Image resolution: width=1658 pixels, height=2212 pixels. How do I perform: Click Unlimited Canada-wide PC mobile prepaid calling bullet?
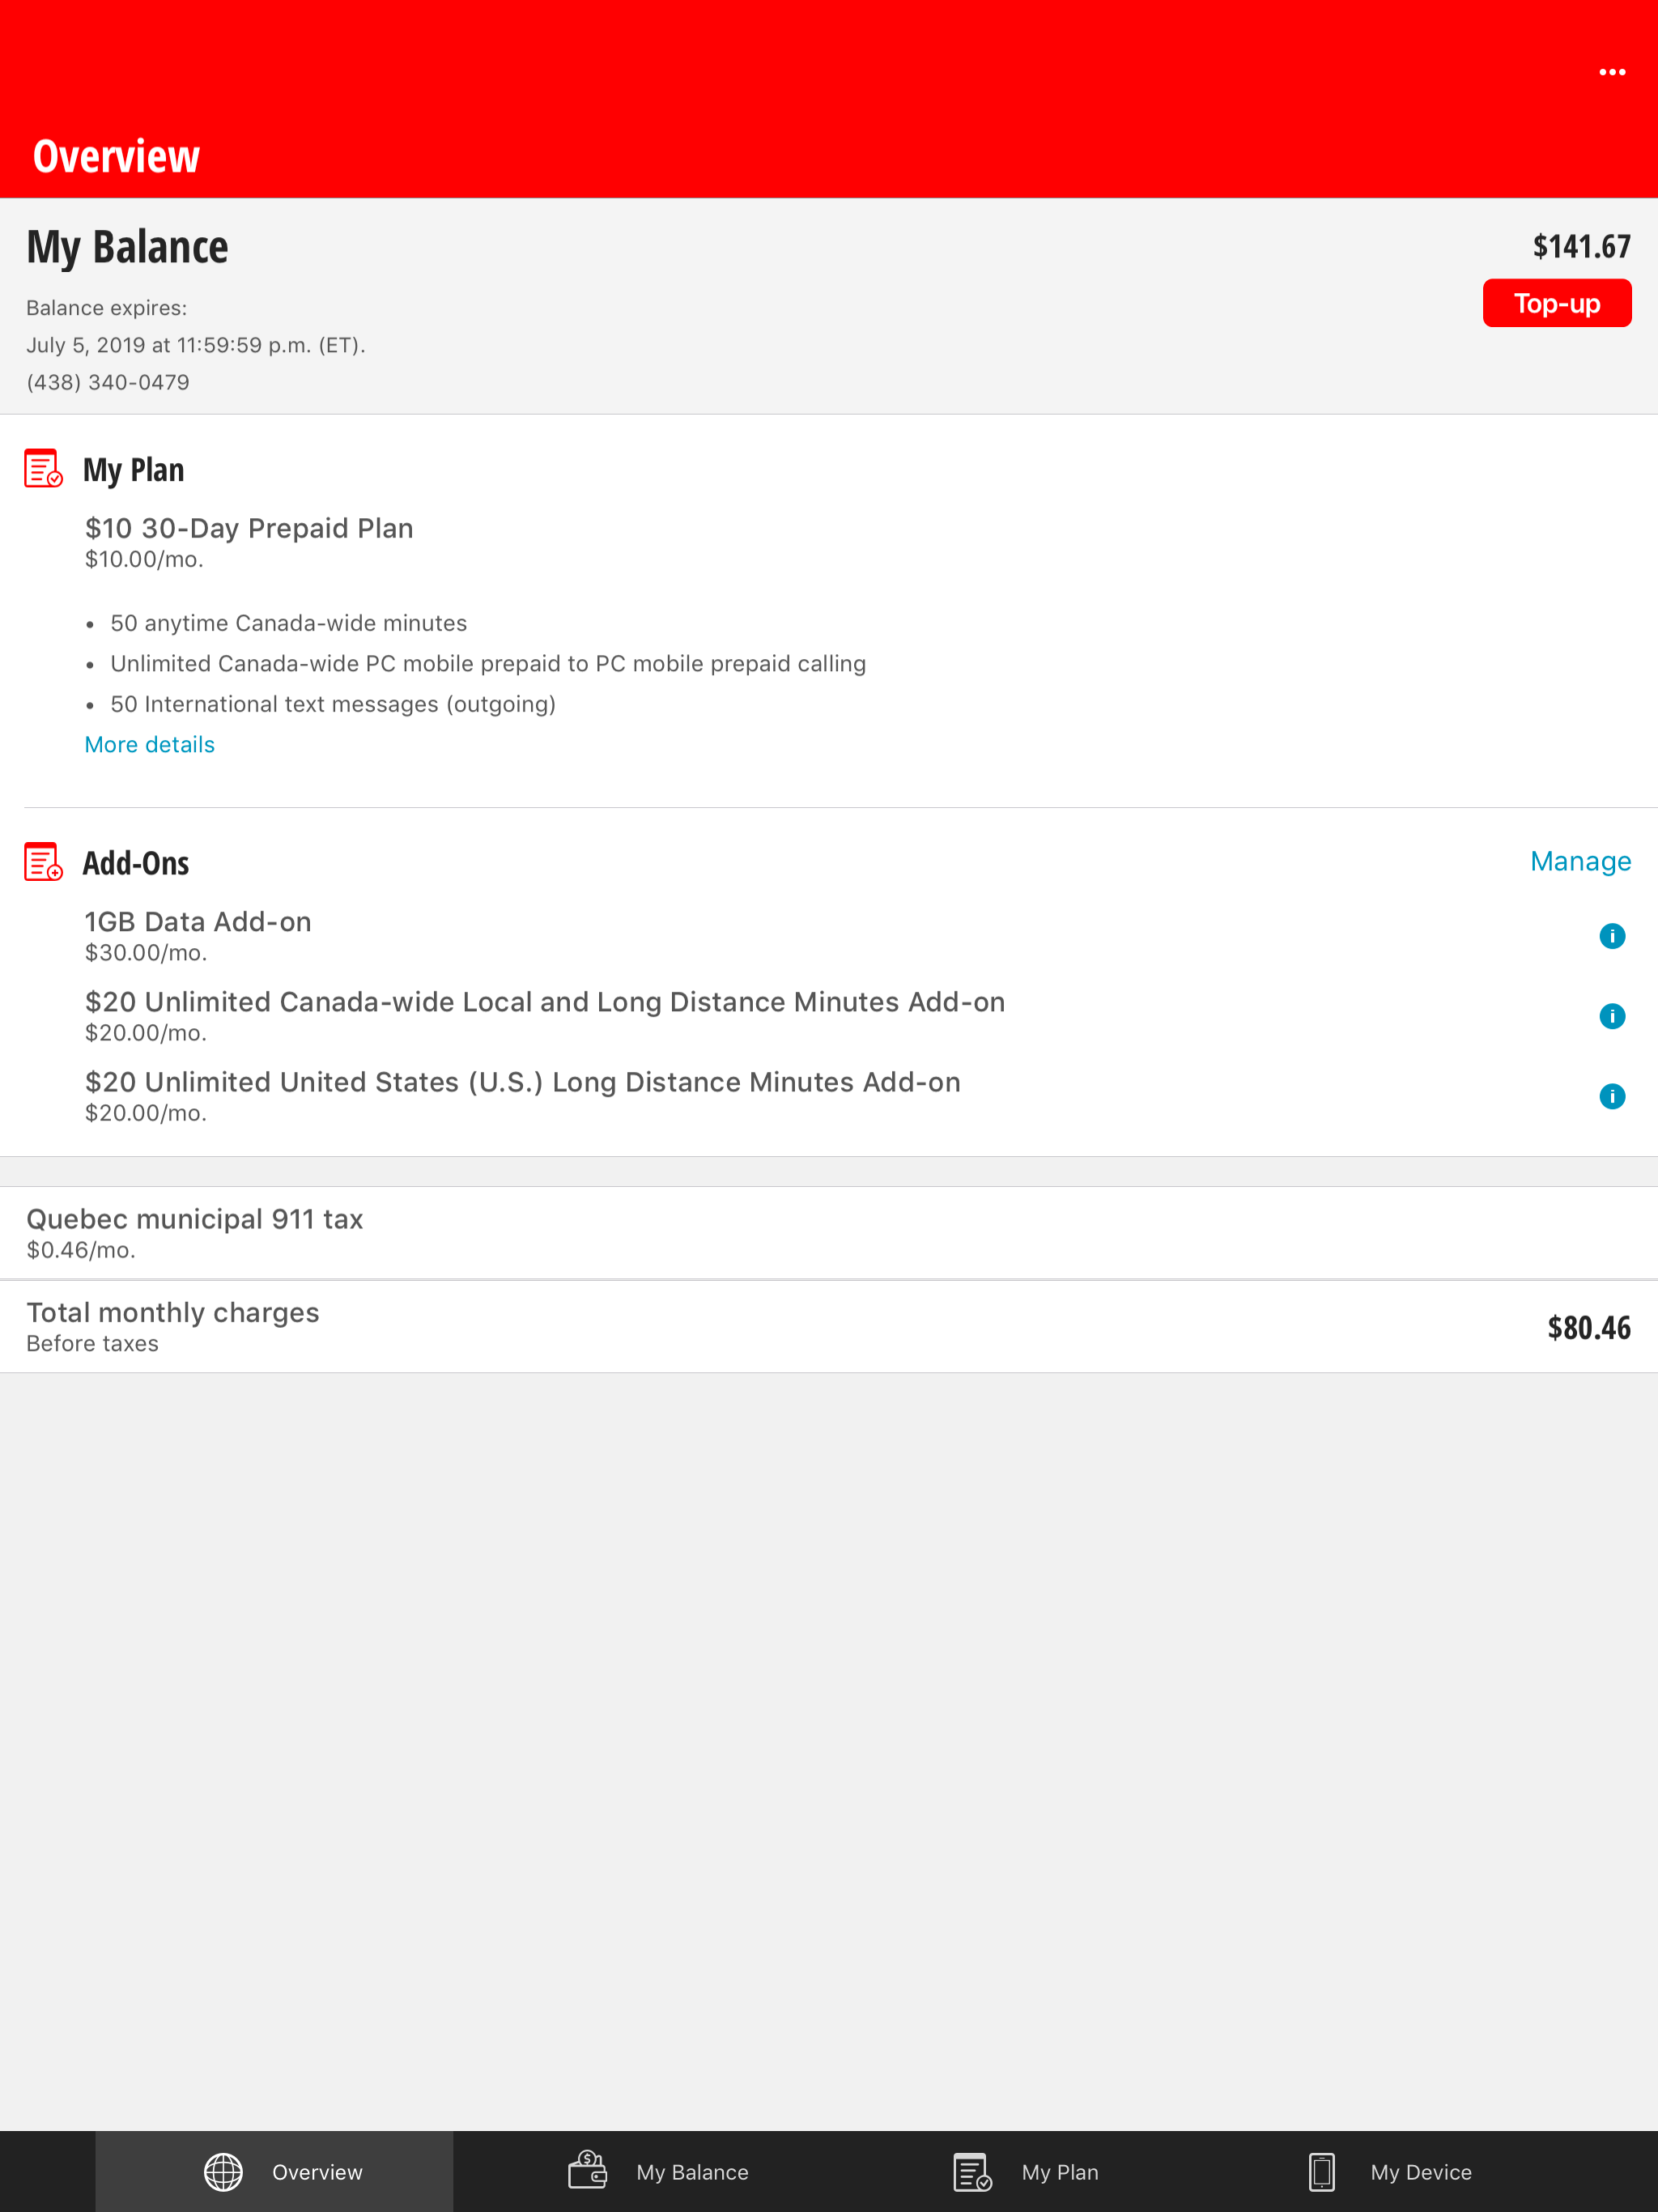[488, 663]
